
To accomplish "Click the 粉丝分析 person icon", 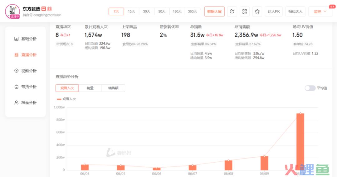I will tap(16, 102).
